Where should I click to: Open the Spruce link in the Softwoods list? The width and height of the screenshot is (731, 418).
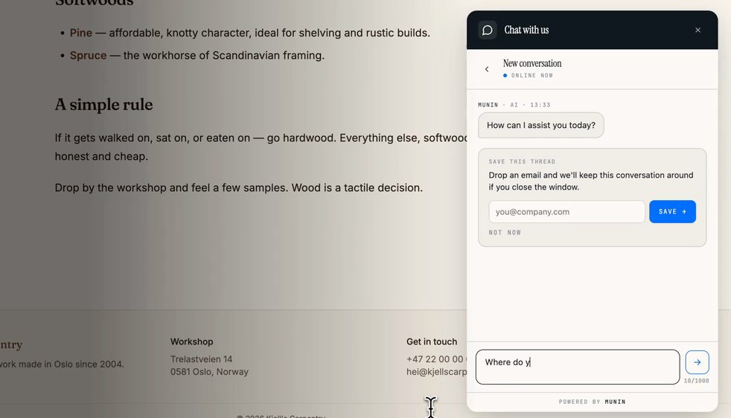coord(88,55)
